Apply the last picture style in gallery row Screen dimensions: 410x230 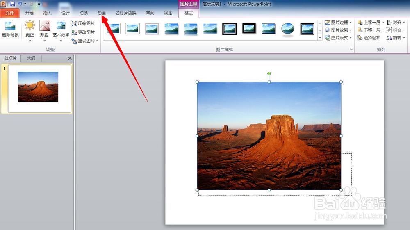tap(307, 29)
